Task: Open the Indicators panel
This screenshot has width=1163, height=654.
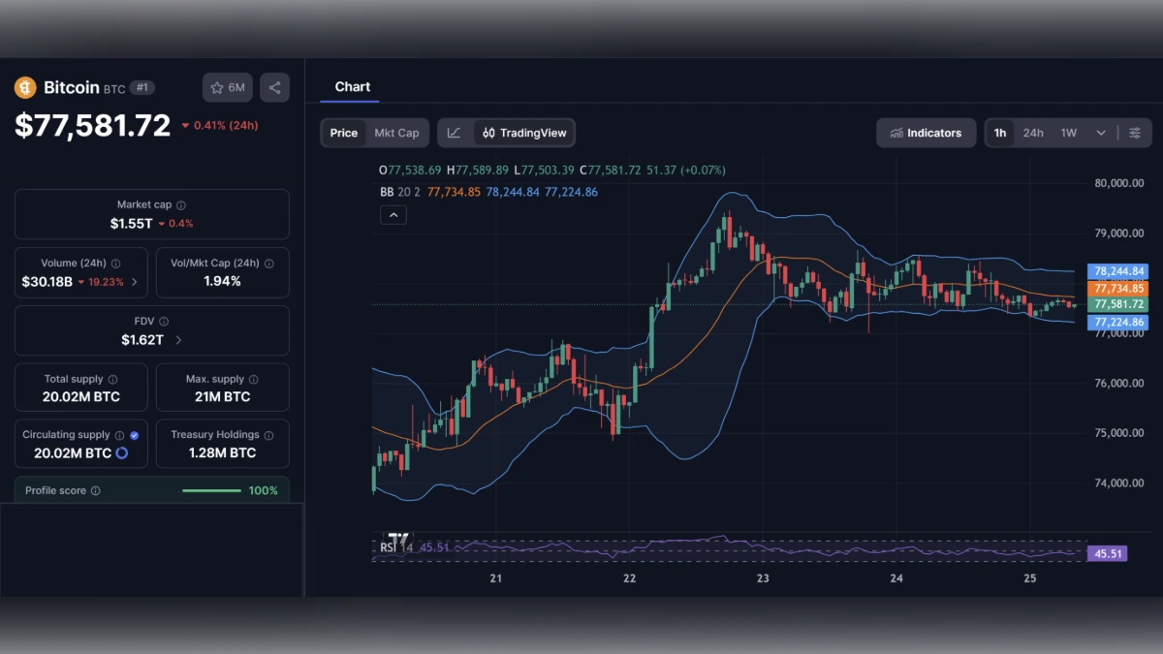Action: [x=926, y=133]
